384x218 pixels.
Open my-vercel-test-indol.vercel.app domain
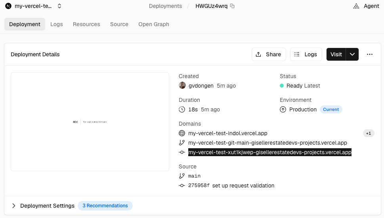[228, 133]
